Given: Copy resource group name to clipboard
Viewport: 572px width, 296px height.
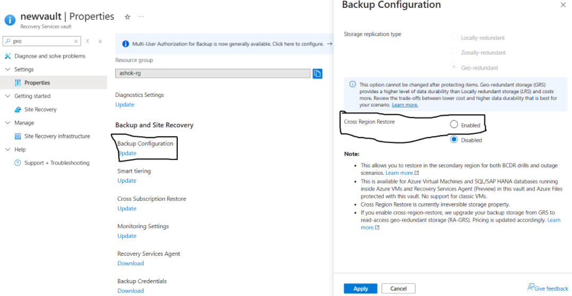Looking at the screenshot, I should point(317,74).
